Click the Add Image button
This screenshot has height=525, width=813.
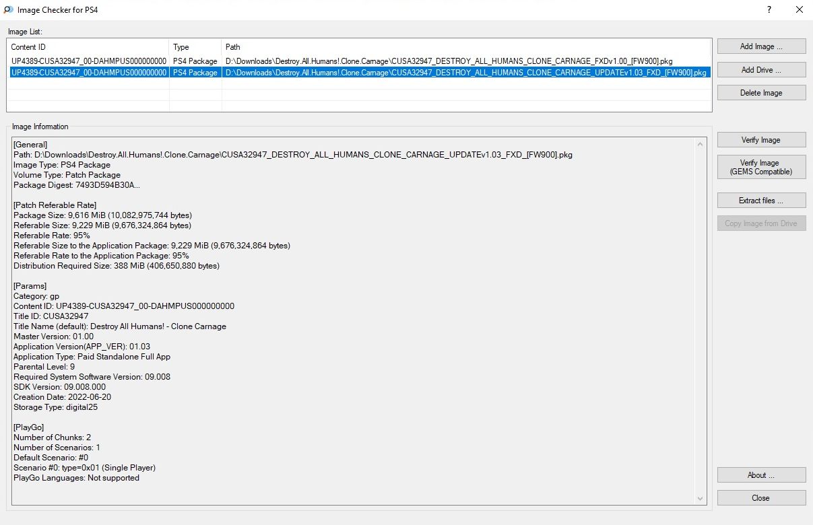click(x=761, y=46)
